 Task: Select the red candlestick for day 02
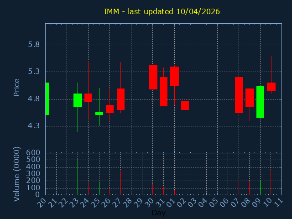point(185,105)
